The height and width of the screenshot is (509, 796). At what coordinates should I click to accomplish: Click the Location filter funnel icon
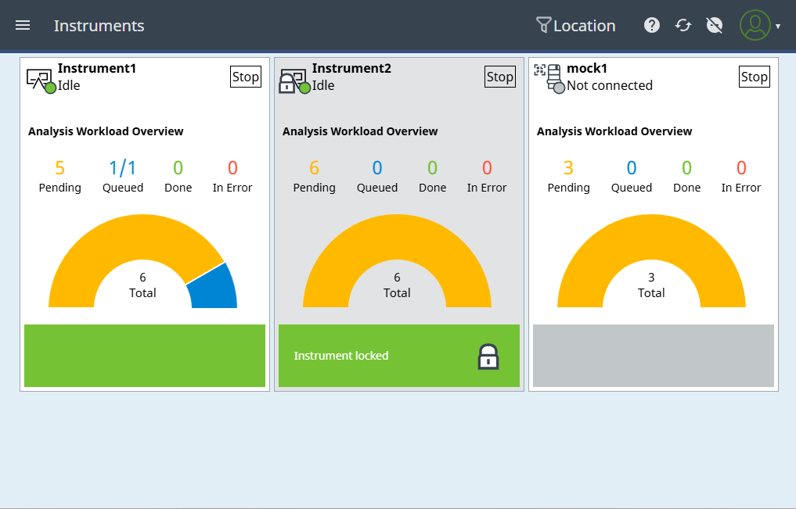point(543,26)
